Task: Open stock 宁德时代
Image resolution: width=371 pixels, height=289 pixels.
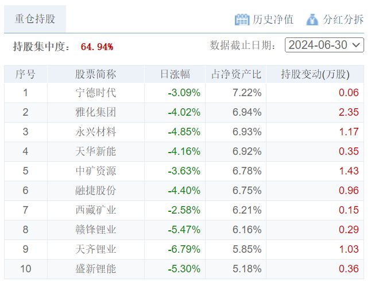Action: click(x=95, y=93)
